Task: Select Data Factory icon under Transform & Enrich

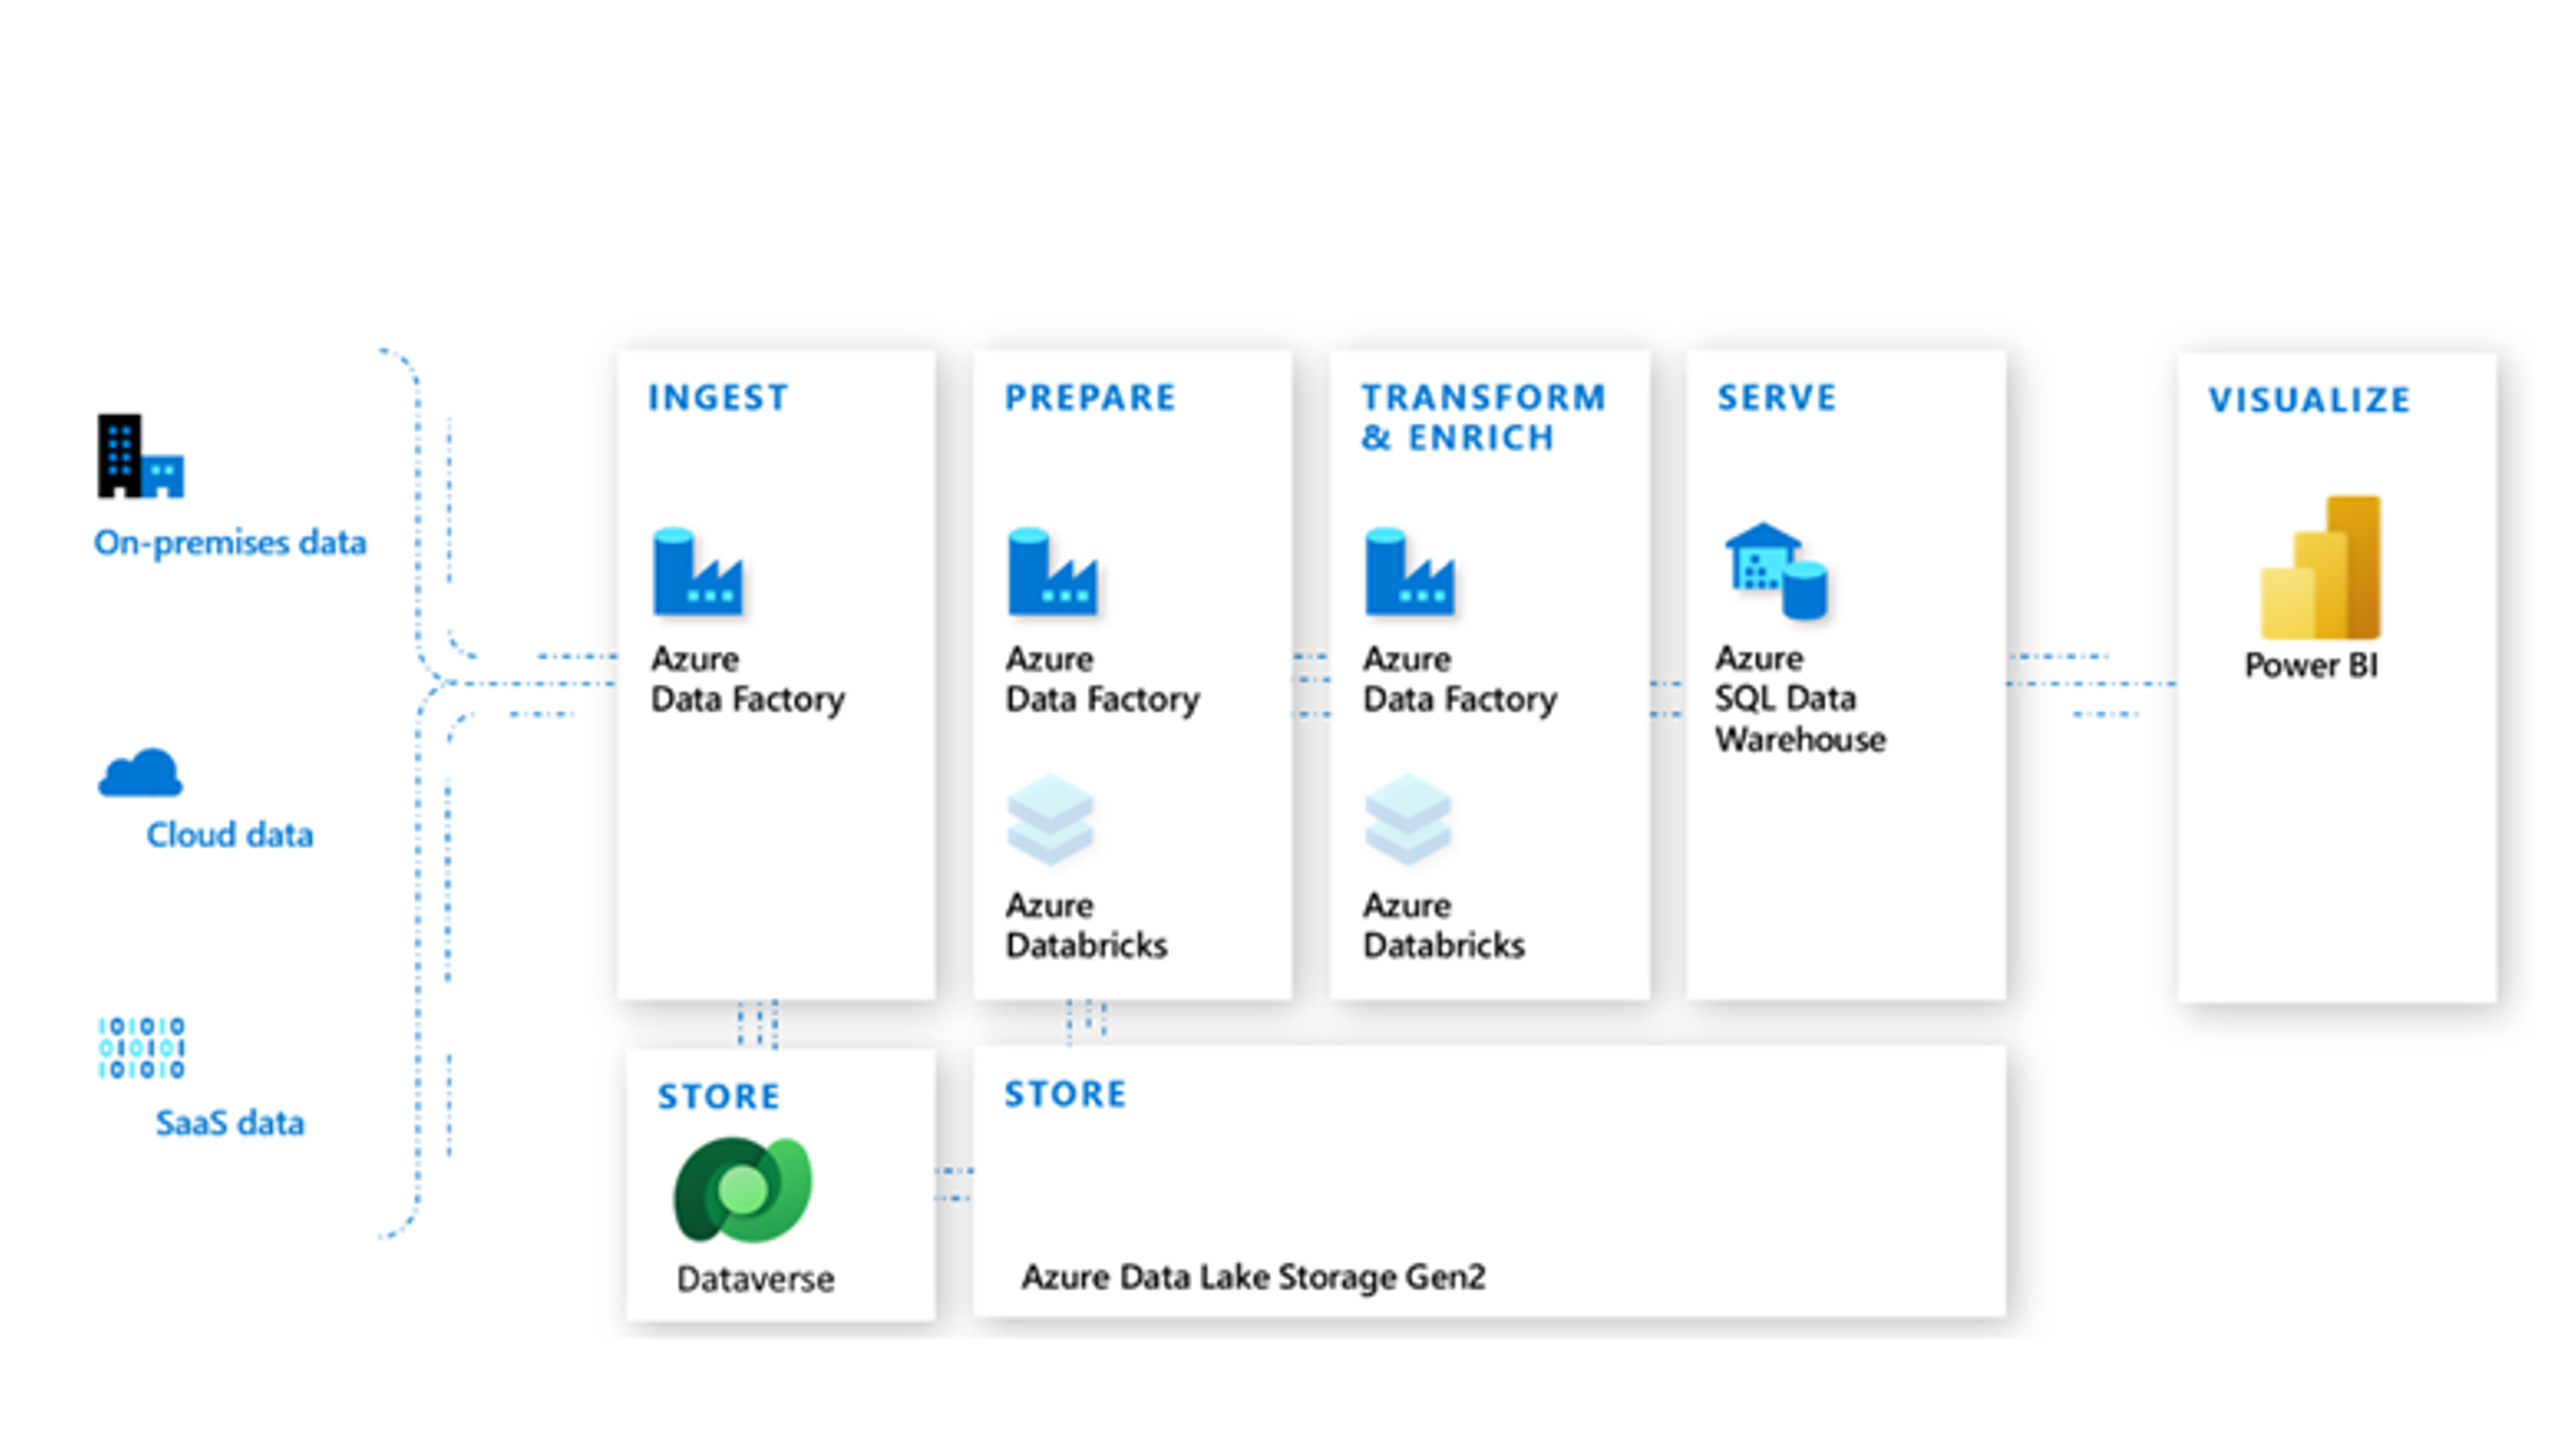Action: pyautogui.click(x=1409, y=571)
